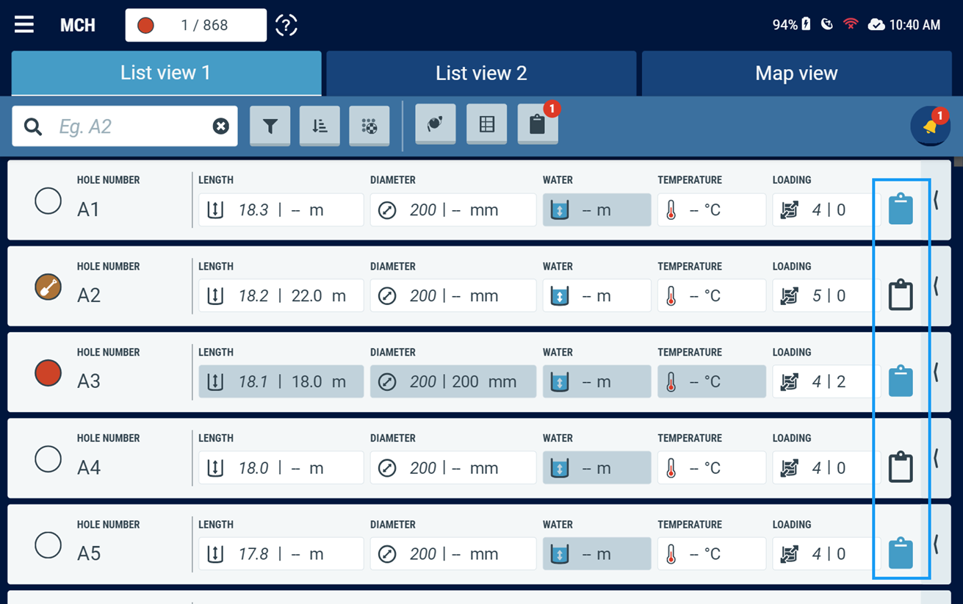Screen dimensions: 963x604
Task: Click the filter funnel icon
Action: coord(270,126)
